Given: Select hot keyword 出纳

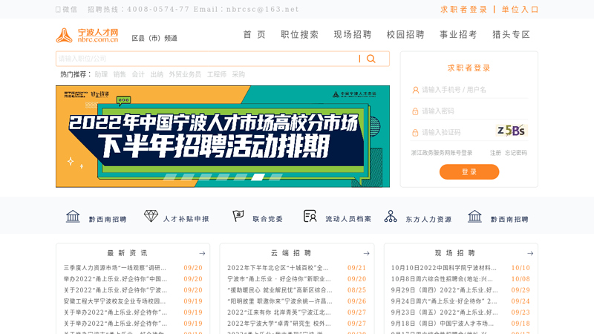Looking at the screenshot, I should click(x=157, y=74).
